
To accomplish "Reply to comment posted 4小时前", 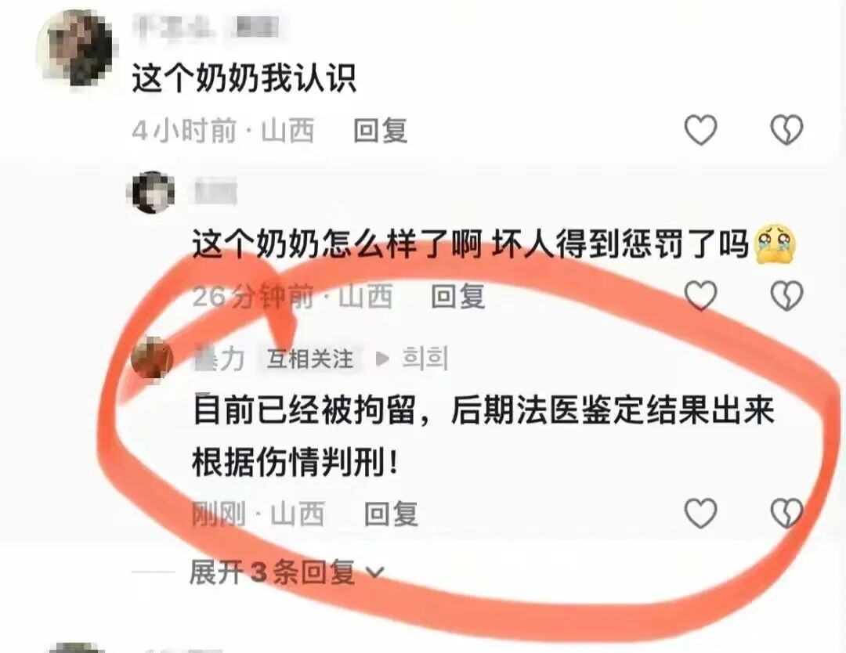I will click(381, 131).
